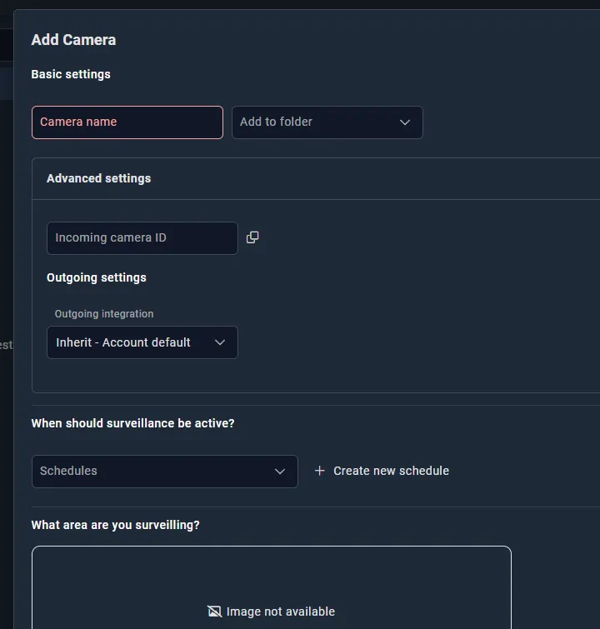Click the plus icon before Create new schedule

pos(320,471)
